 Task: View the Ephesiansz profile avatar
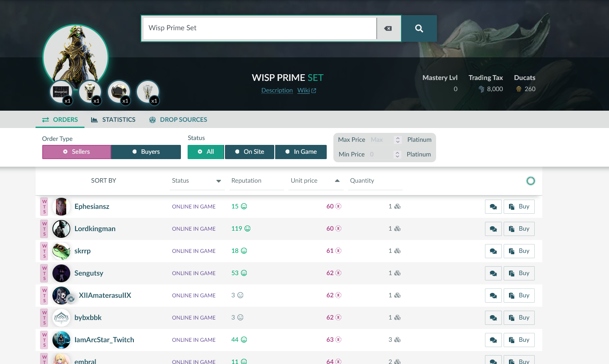click(61, 207)
